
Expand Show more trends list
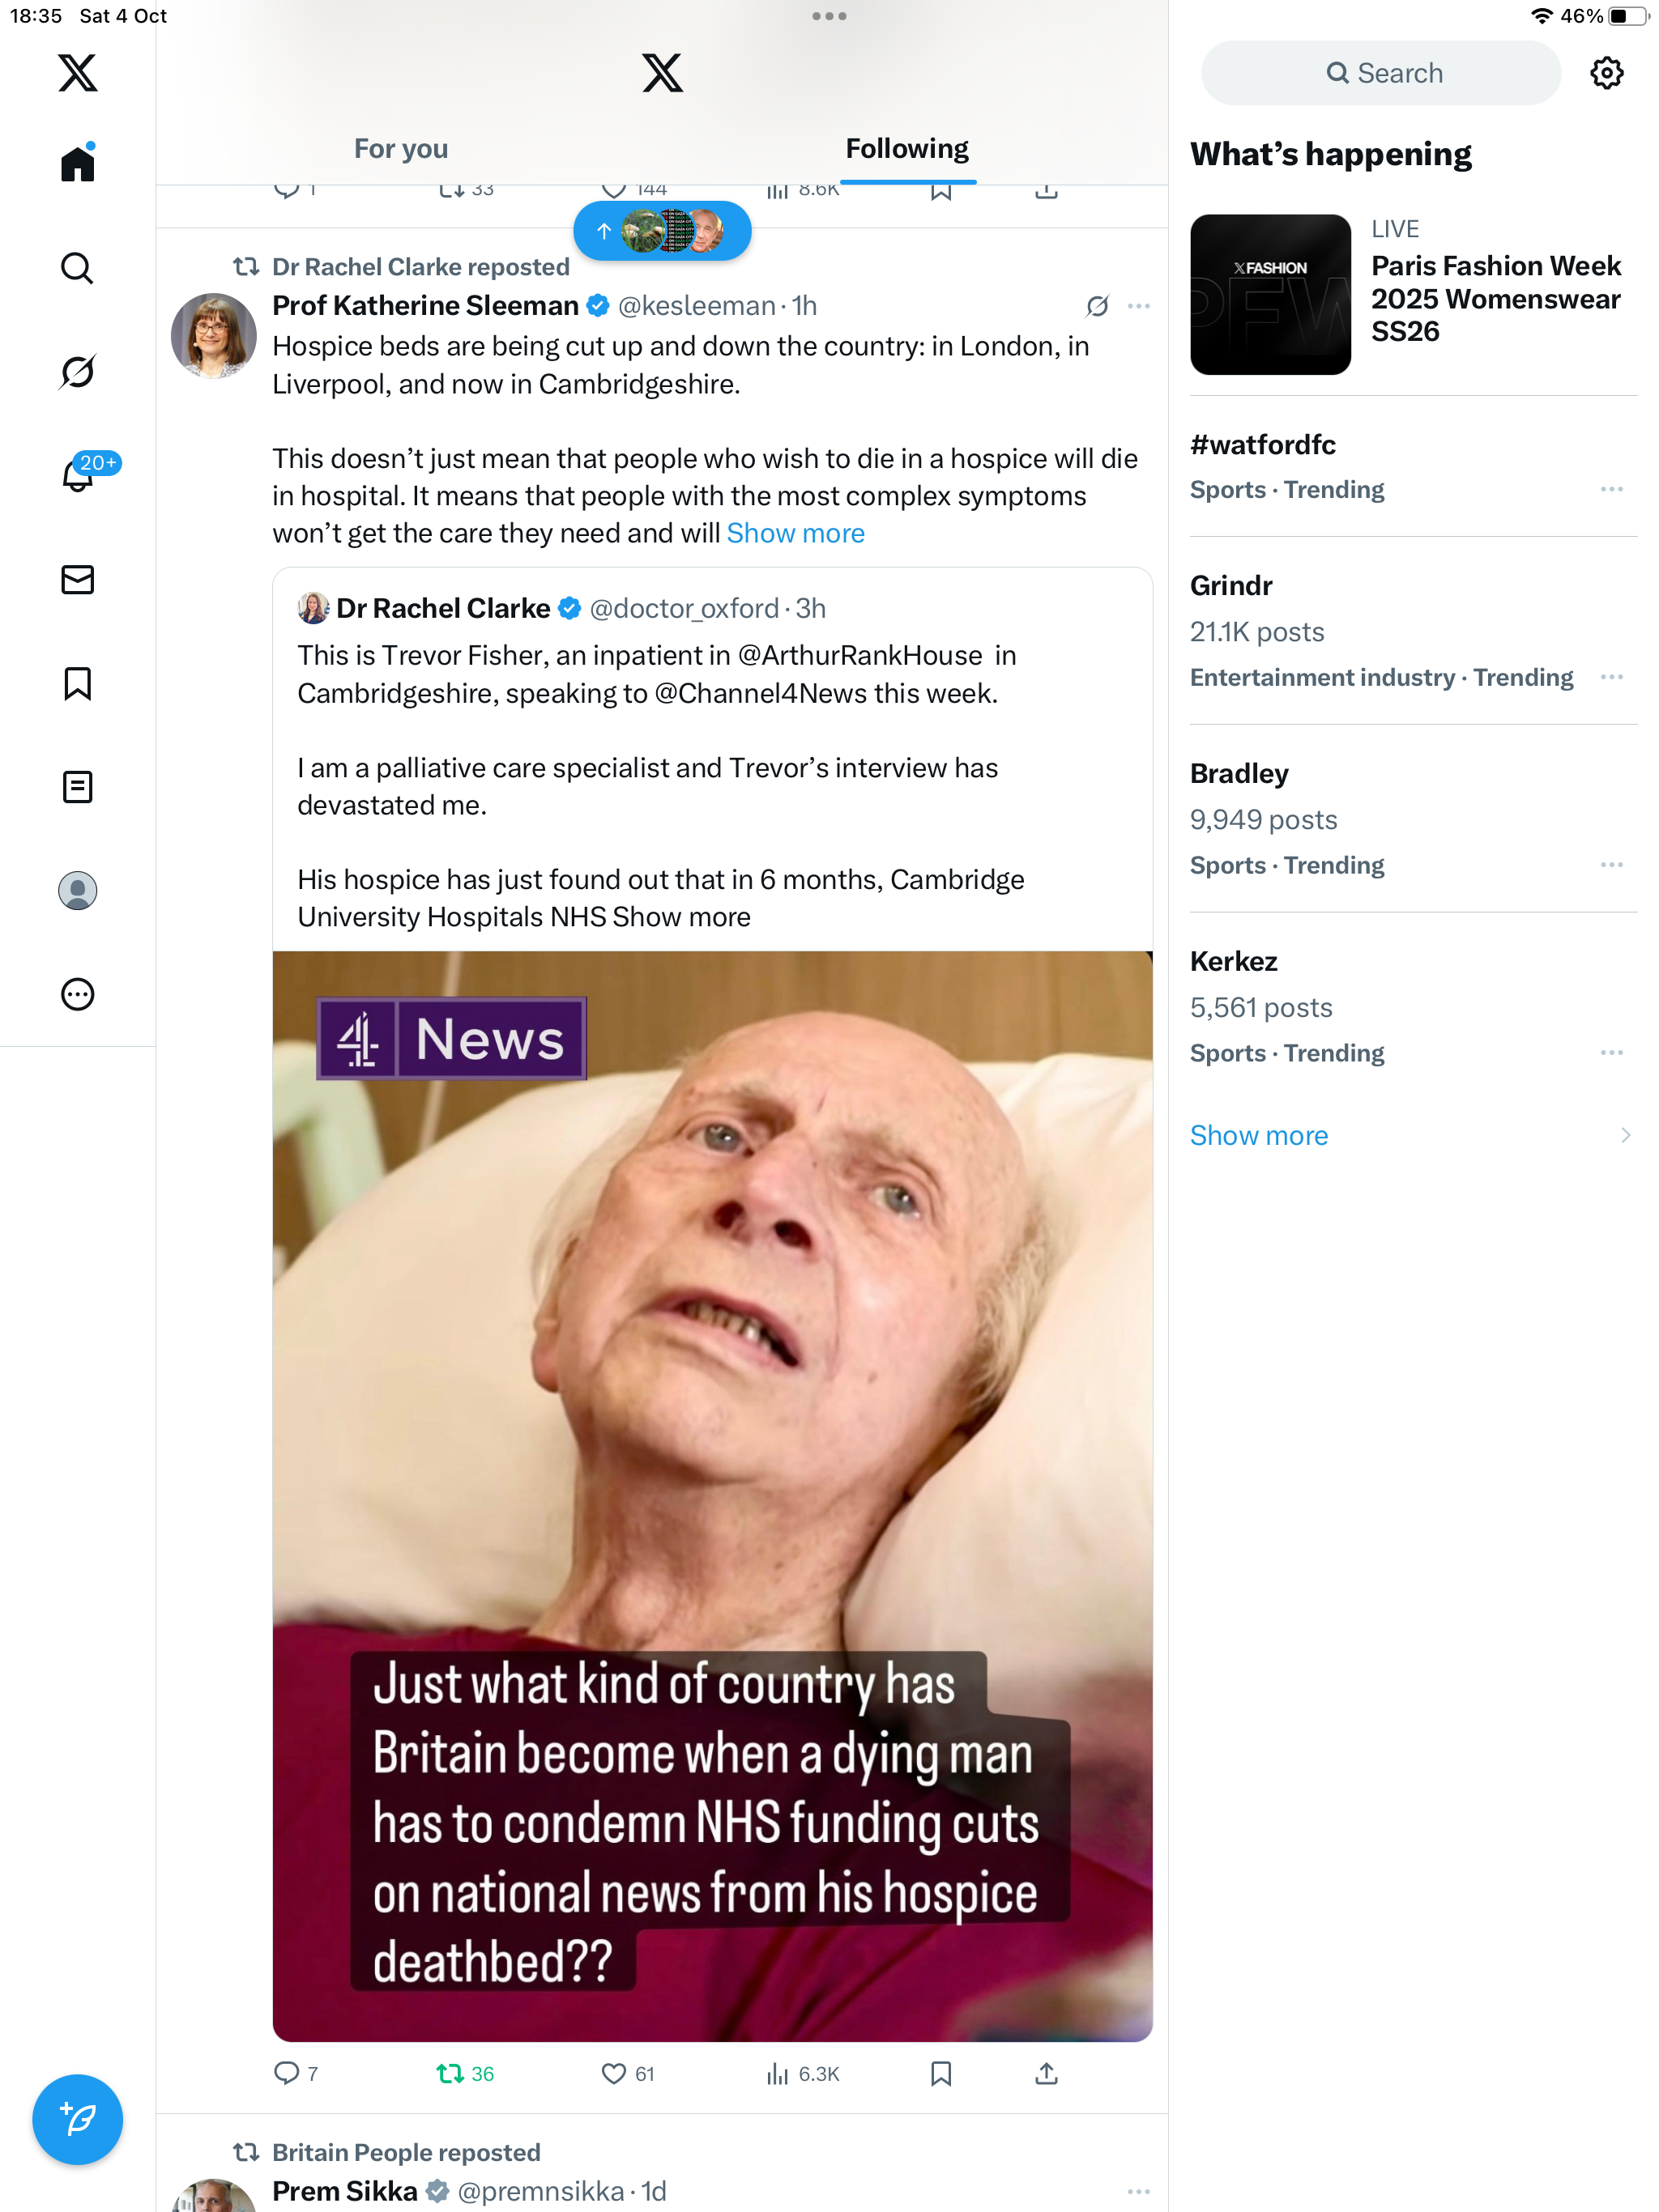[x=1259, y=1135]
